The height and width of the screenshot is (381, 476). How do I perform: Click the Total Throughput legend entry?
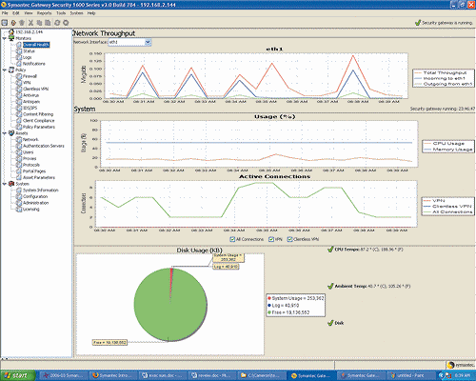441,72
